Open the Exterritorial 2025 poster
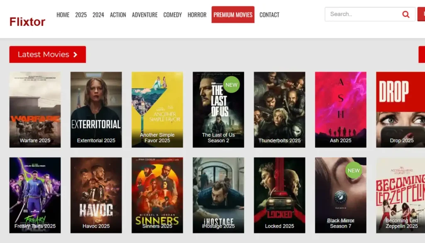The width and height of the screenshot is (425, 243). point(96,110)
